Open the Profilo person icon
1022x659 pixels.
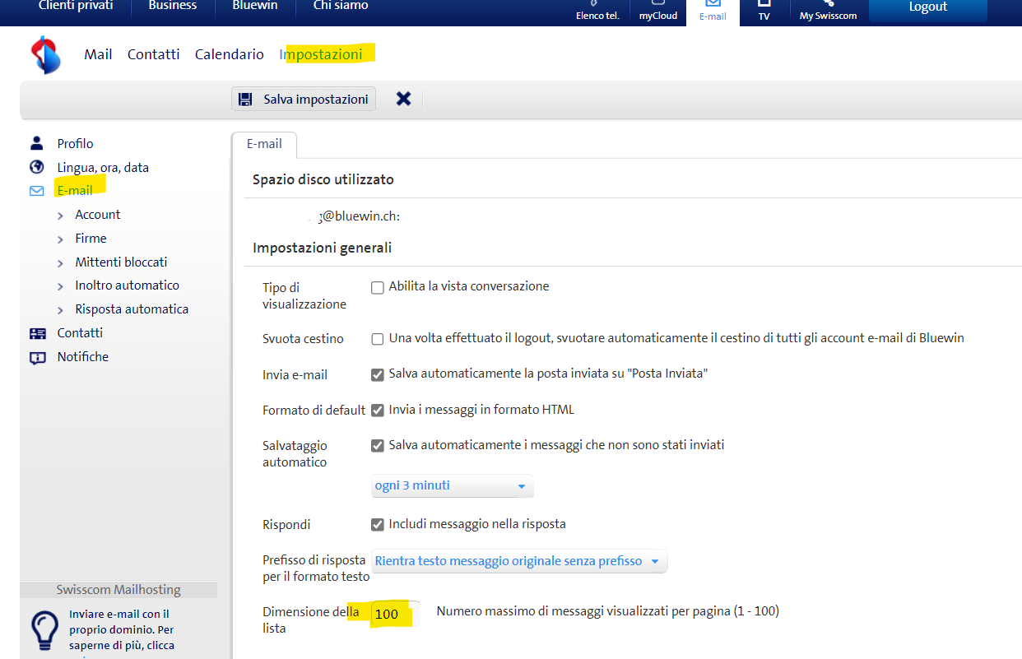(x=36, y=143)
